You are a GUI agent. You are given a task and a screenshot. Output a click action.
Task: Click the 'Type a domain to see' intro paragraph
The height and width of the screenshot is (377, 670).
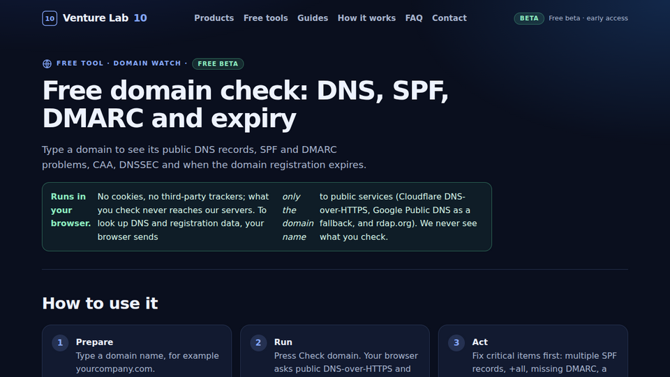click(204, 157)
